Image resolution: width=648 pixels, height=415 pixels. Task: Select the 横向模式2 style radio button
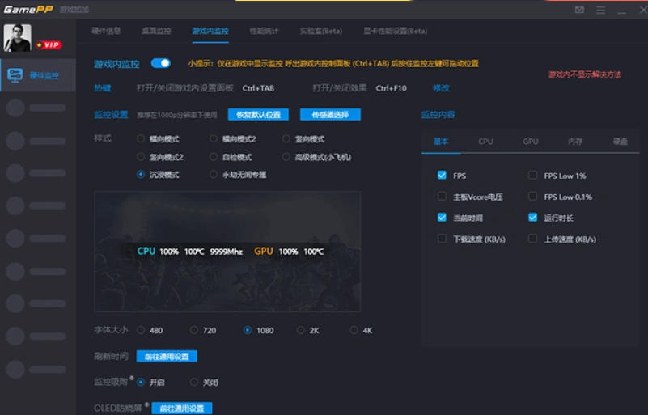coord(214,139)
